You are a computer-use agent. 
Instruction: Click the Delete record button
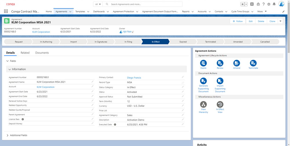[261, 21]
